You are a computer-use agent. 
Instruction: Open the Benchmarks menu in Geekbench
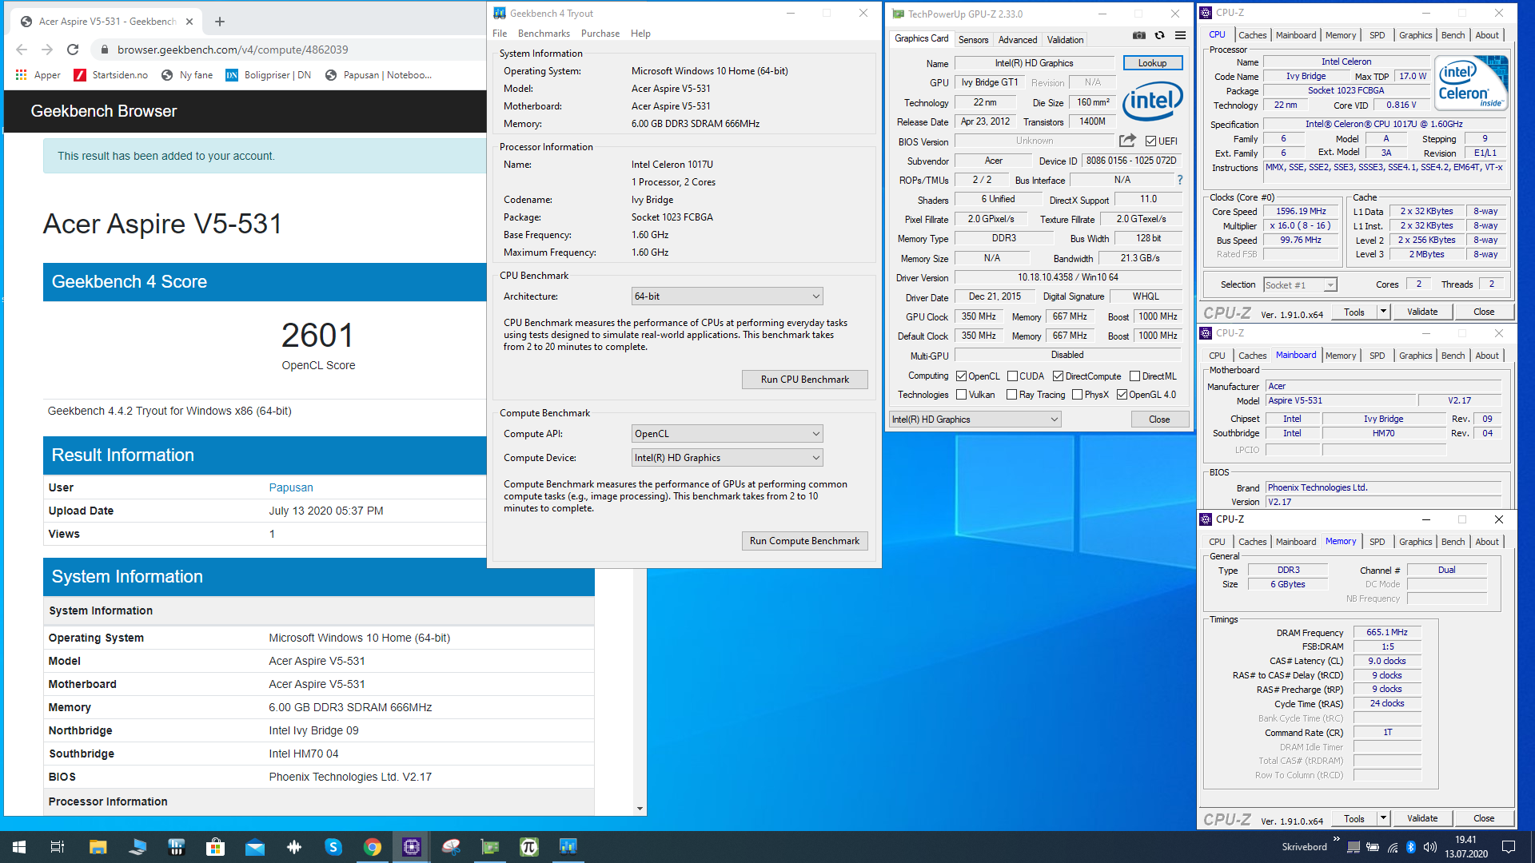[544, 34]
